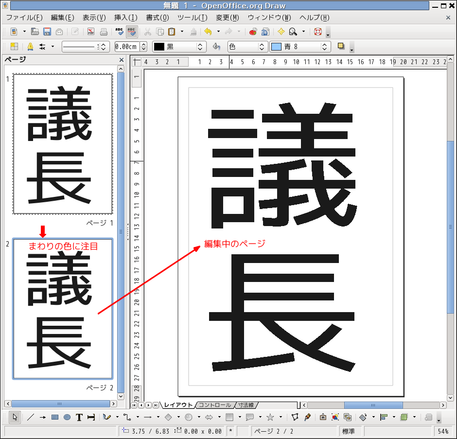Open the Paste dropdown arrow
Viewport: 457px width, 439px height.
pos(182,32)
